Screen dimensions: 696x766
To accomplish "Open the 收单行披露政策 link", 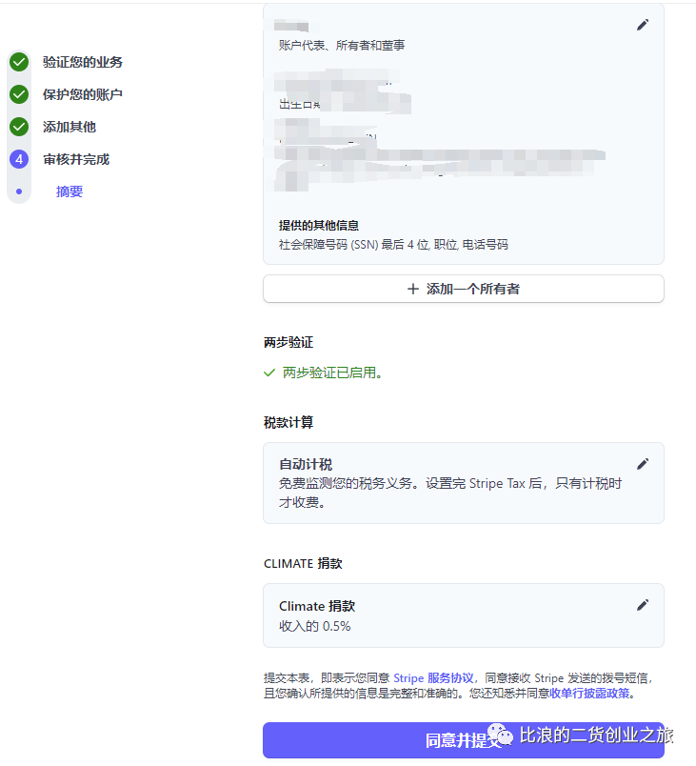I will (589, 694).
